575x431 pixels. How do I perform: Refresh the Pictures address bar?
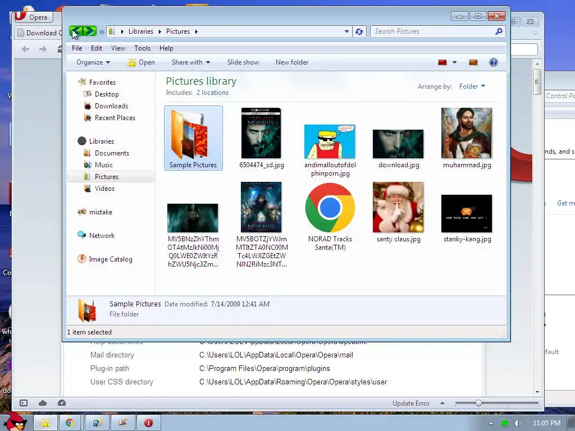pyautogui.click(x=359, y=31)
